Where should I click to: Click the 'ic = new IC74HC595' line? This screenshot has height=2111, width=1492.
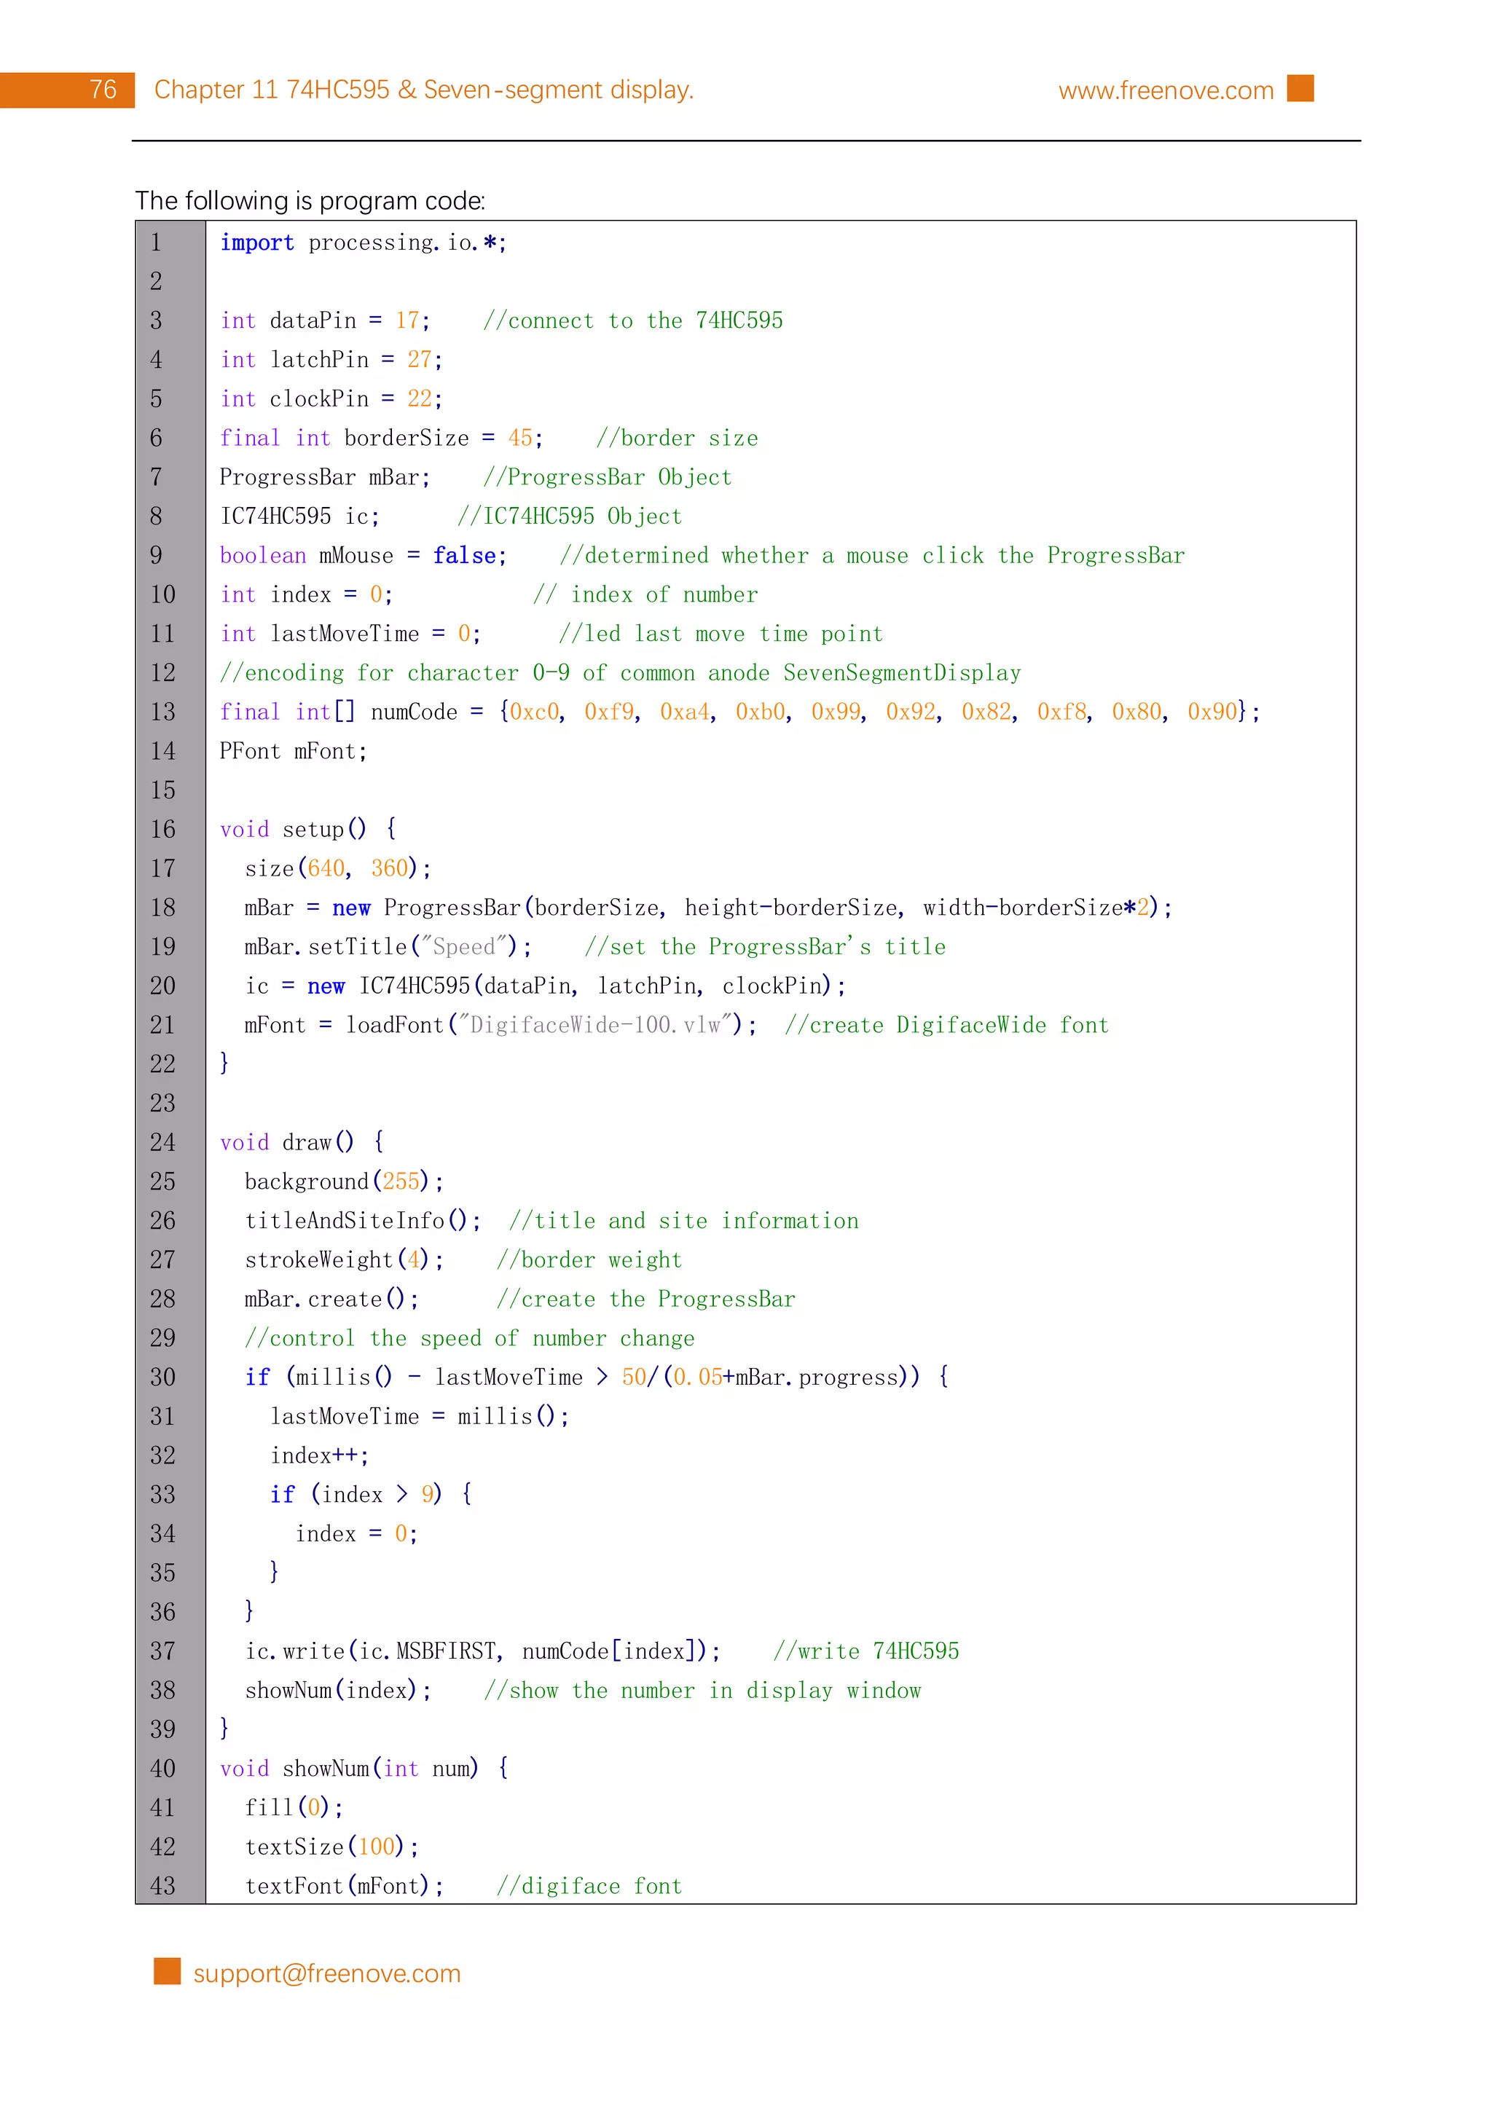click(x=545, y=986)
